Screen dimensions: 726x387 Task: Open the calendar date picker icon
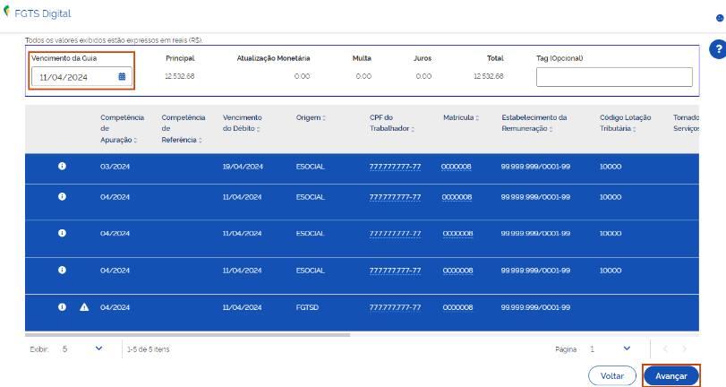[x=122, y=76]
